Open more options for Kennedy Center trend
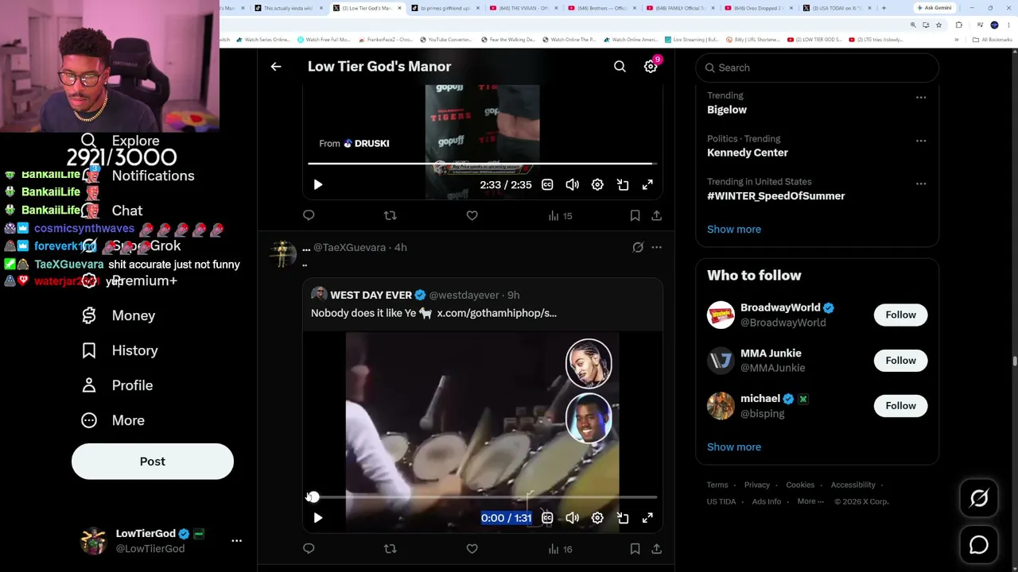The width and height of the screenshot is (1018, 572). click(921, 141)
